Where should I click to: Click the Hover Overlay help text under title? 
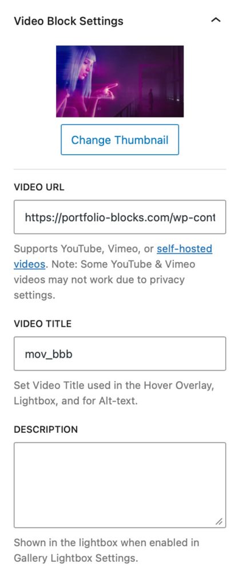(114, 393)
